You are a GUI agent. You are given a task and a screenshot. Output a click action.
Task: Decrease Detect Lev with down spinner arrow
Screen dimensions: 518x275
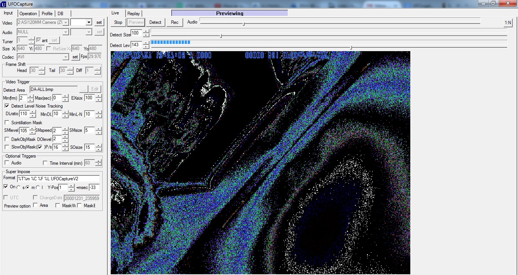pos(146,47)
